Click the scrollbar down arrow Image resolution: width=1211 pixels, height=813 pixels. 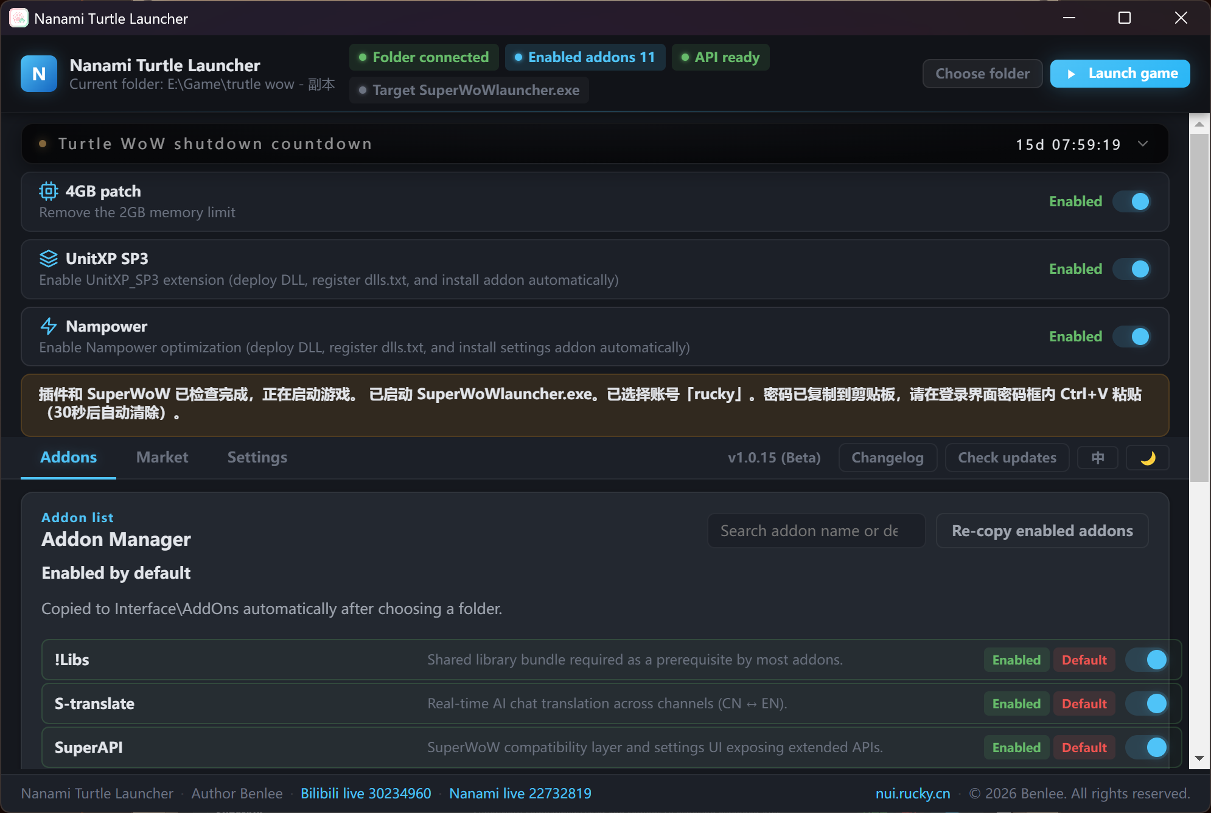tap(1199, 758)
